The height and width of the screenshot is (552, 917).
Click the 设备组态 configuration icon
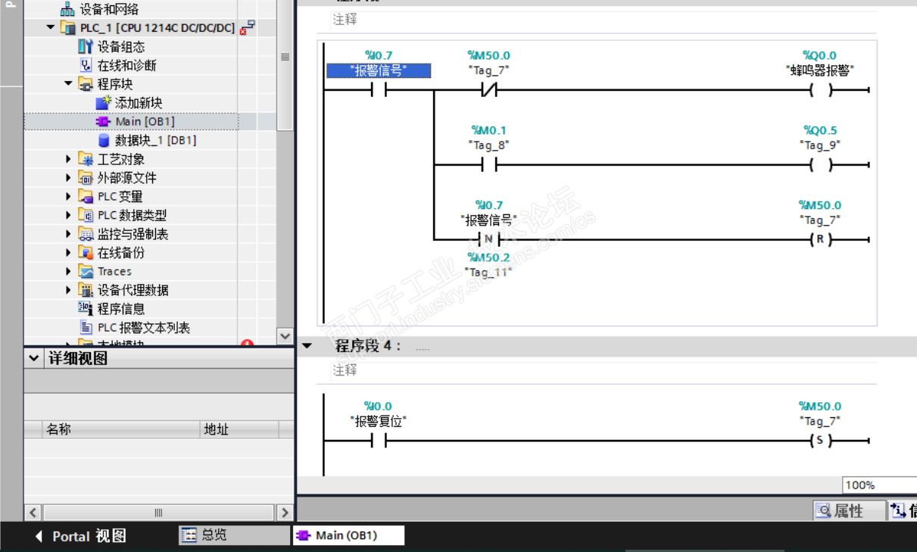[86, 47]
